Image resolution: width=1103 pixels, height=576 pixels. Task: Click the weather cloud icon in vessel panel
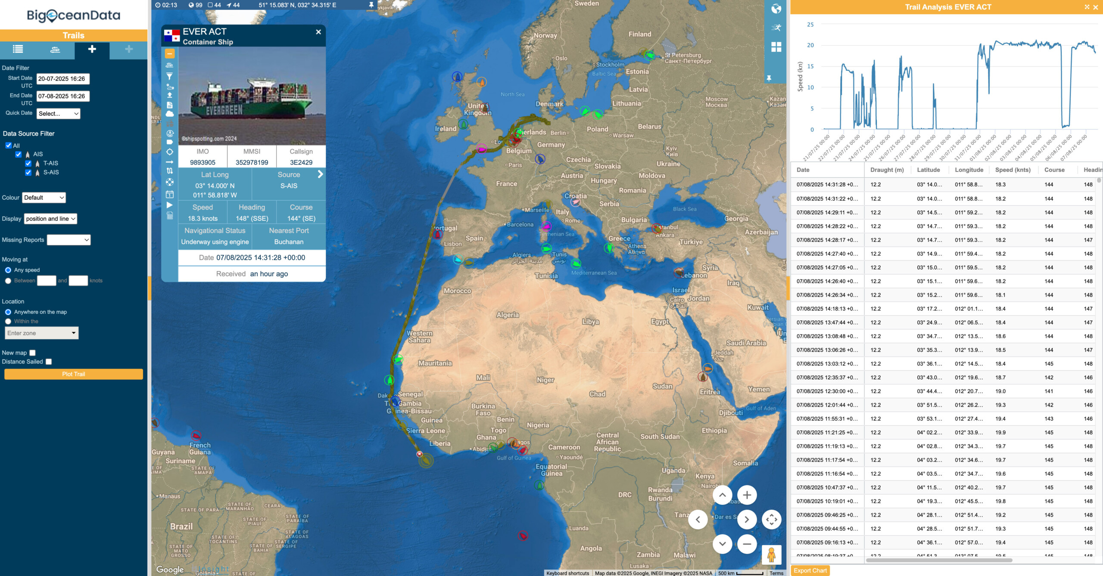coord(169,113)
